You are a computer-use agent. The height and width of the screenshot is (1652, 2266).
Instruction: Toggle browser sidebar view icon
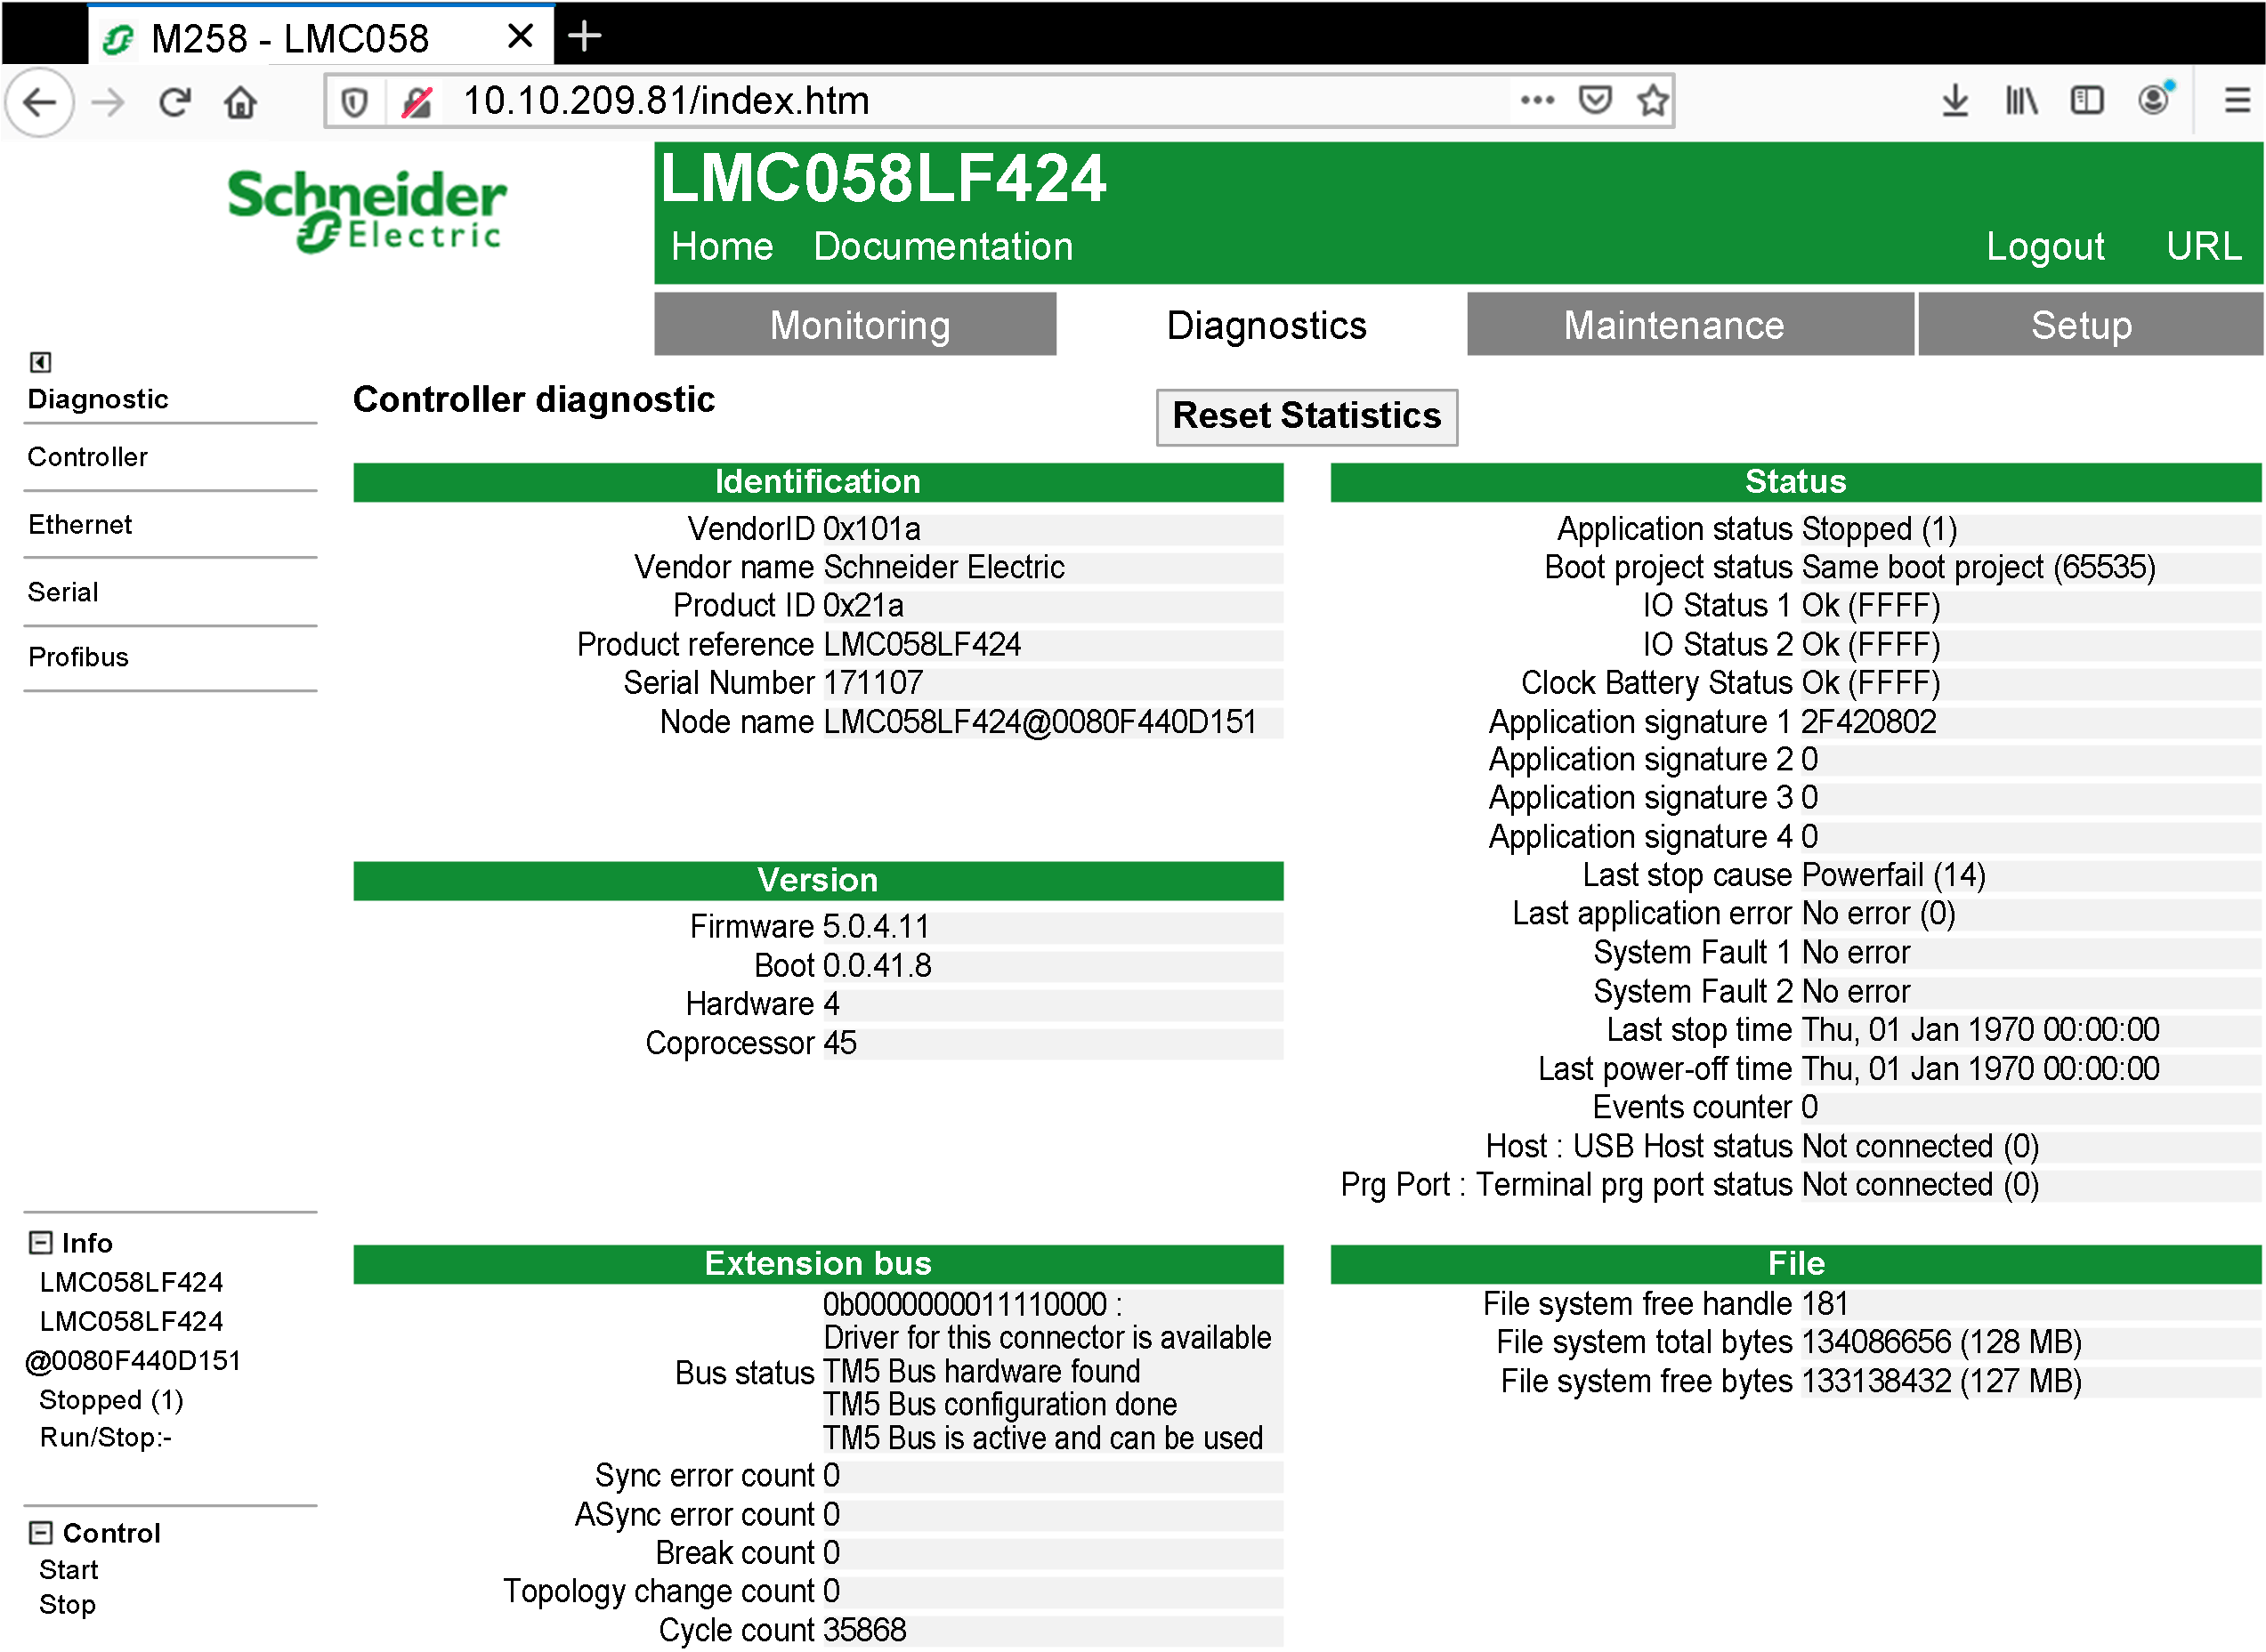[2087, 100]
